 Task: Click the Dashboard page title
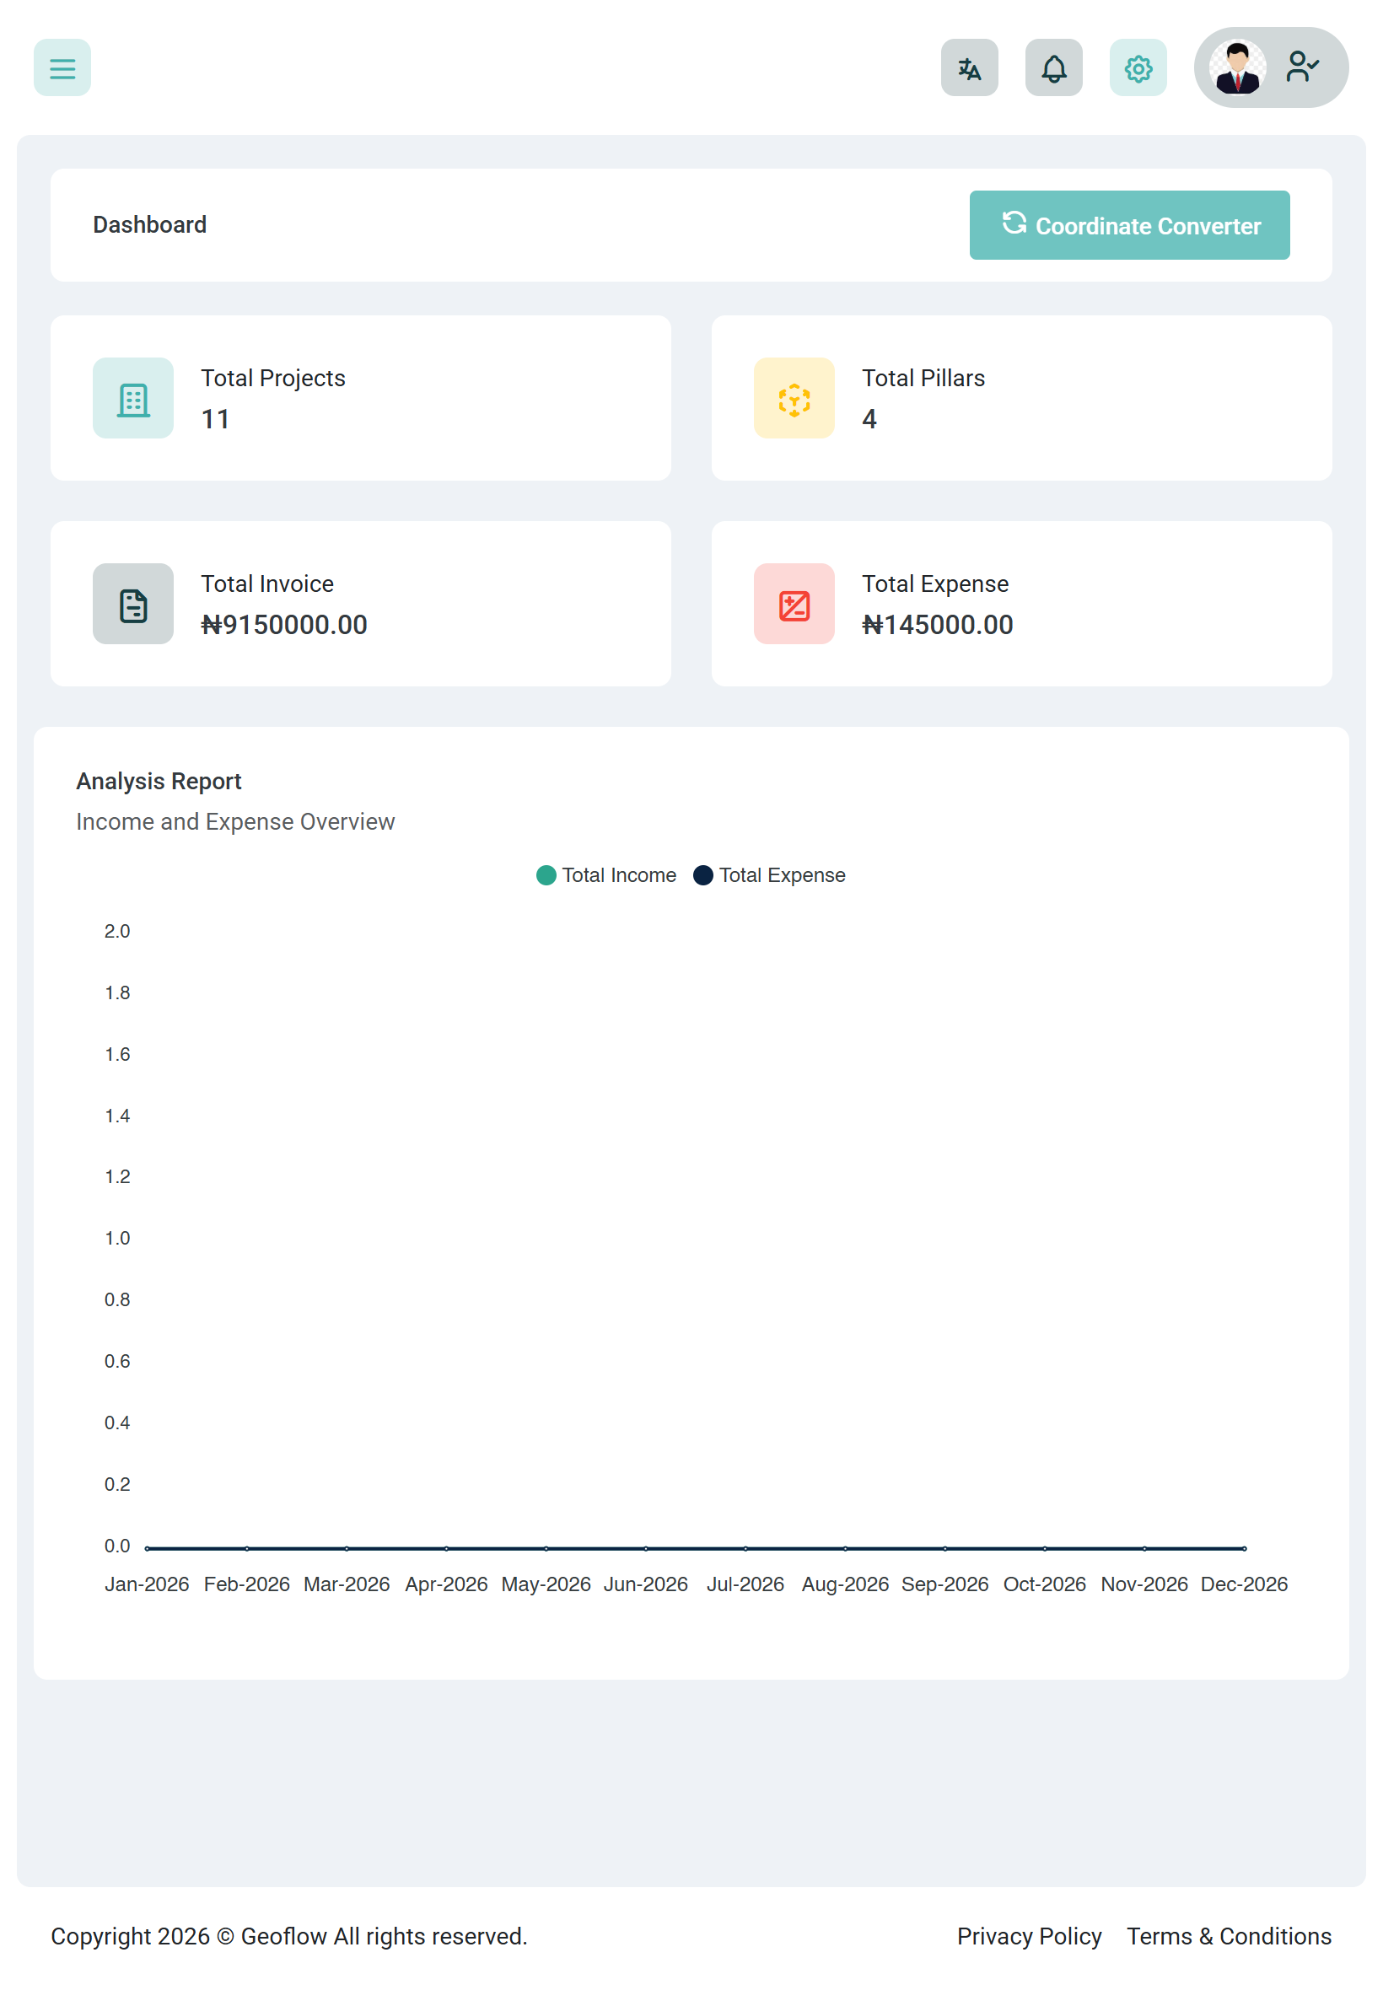(x=150, y=225)
